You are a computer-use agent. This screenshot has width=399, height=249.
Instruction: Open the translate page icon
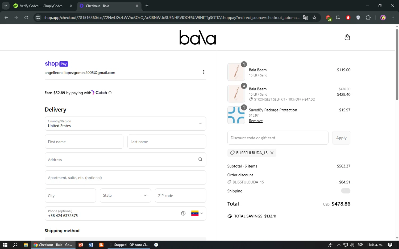[305, 18]
